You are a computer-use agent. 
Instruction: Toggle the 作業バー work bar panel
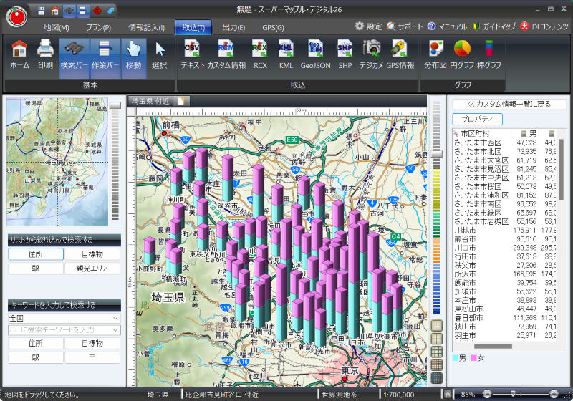click(105, 59)
